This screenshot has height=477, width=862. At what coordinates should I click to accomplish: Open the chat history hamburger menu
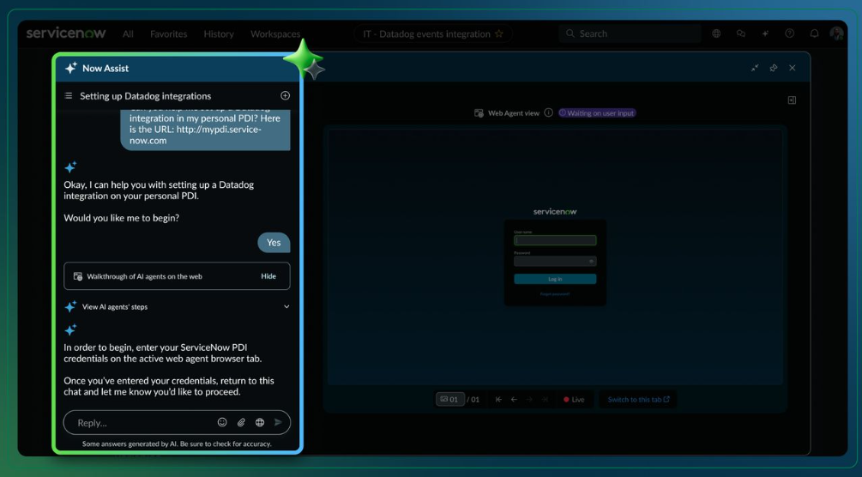(69, 96)
